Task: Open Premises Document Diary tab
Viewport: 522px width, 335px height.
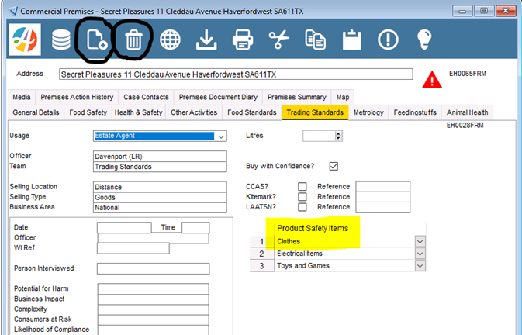Action: pos(218,97)
